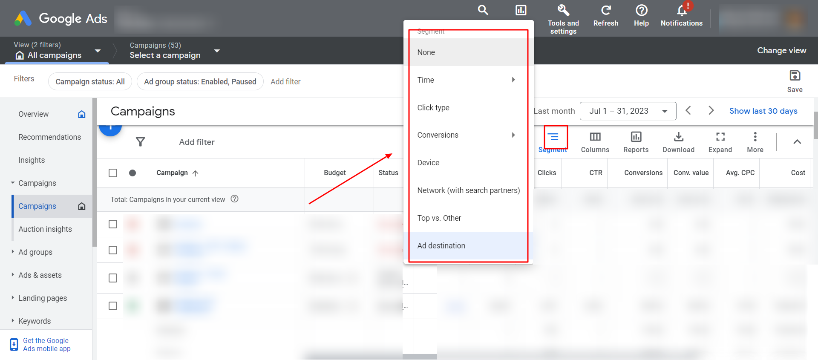The image size is (818, 360).
Task: Sort by Campaign column ascending arrow
Action: point(196,173)
